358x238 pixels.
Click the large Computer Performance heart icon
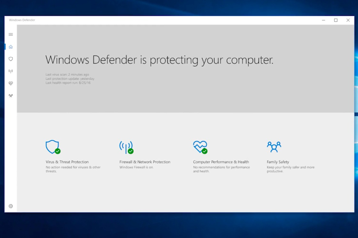(200, 147)
